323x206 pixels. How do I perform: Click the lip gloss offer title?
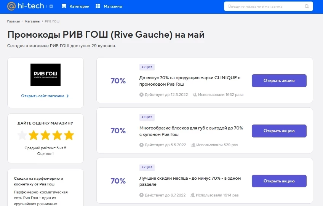pyautogui.click(x=191, y=131)
